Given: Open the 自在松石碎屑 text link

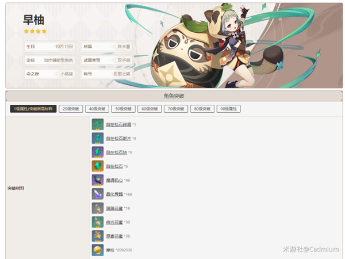Looking at the screenshot, I should pyautogui.click(x=118, y=124).
